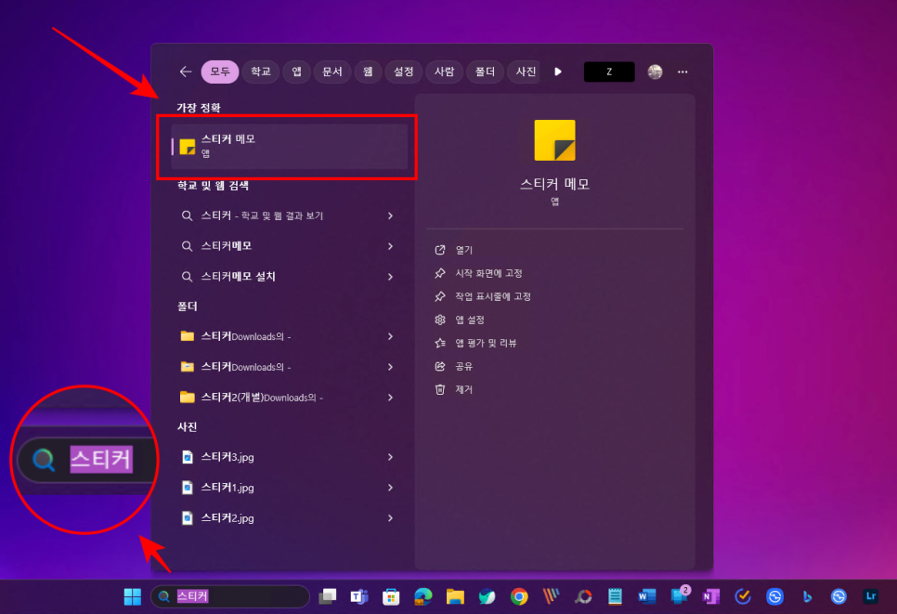Go back with the search panel arrow
Viewport: 897px width, 614px height.
[x=186, y=72]
